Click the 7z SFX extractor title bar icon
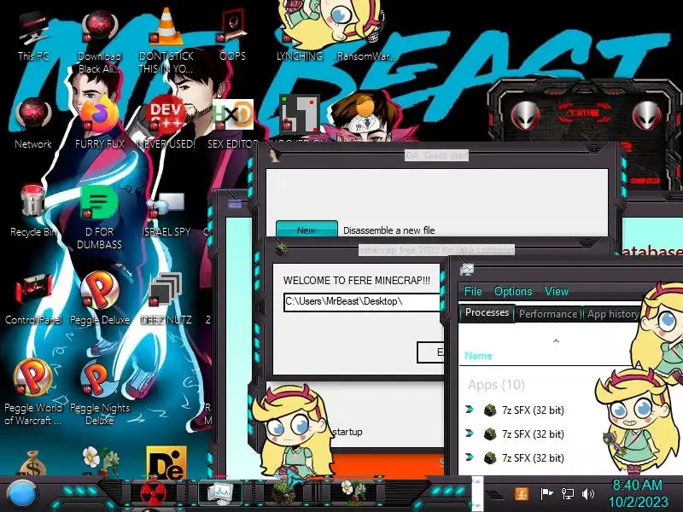This screenshot has width=683, height=512. point(282,249)
